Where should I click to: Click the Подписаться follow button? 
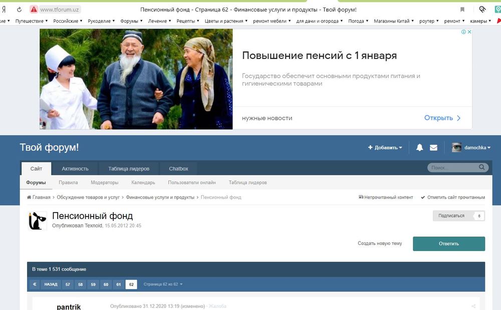point(451,216)
